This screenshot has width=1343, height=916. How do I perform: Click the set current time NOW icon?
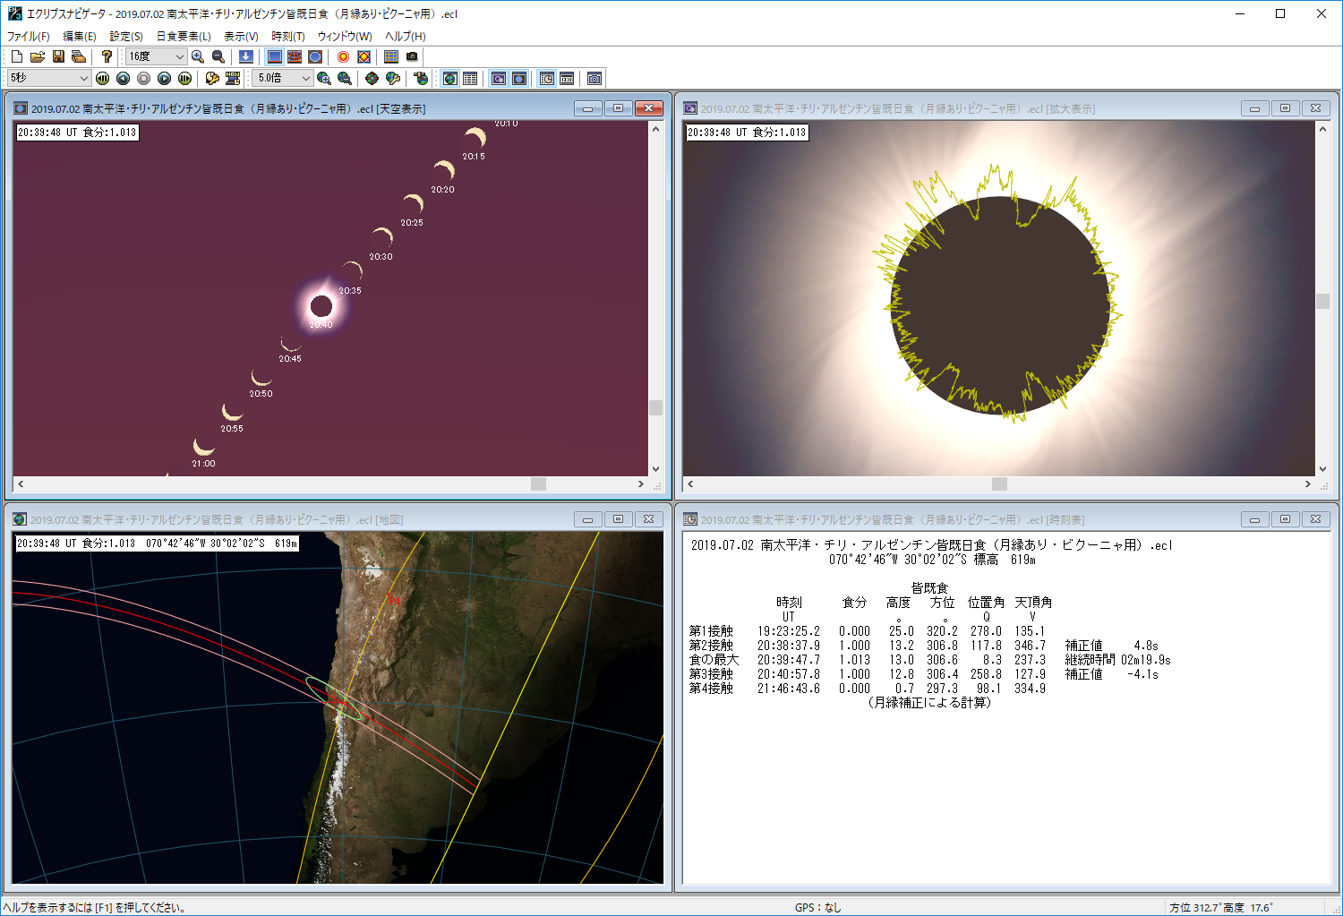pos(233,79)
